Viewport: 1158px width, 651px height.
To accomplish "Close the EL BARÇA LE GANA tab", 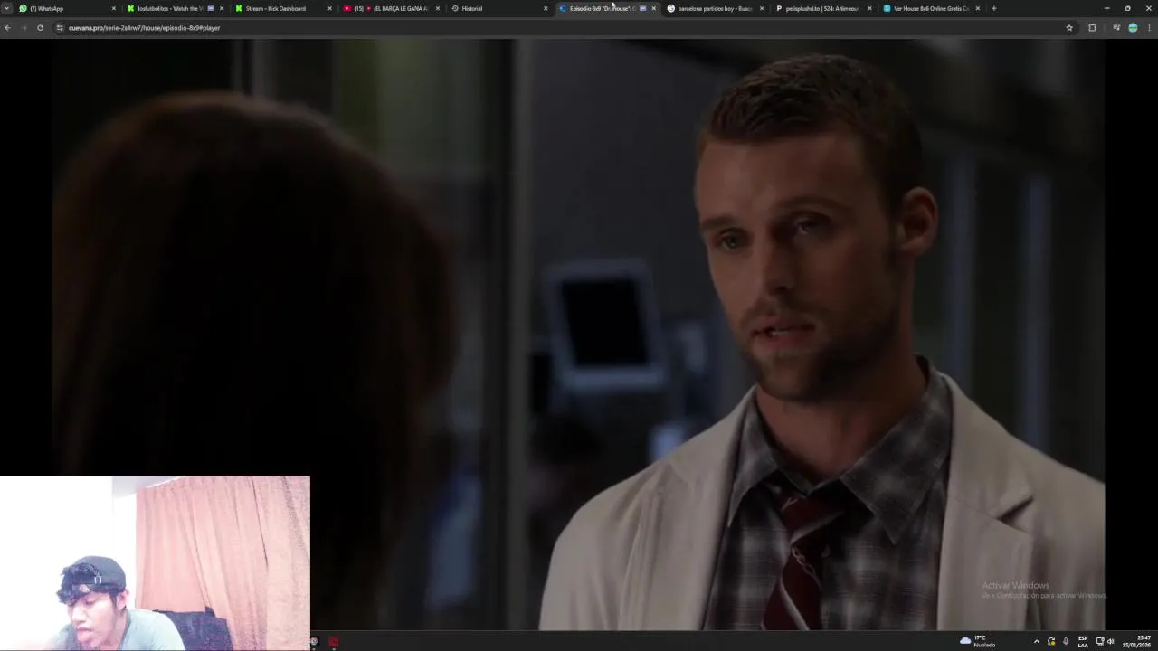I will (438, 8).
